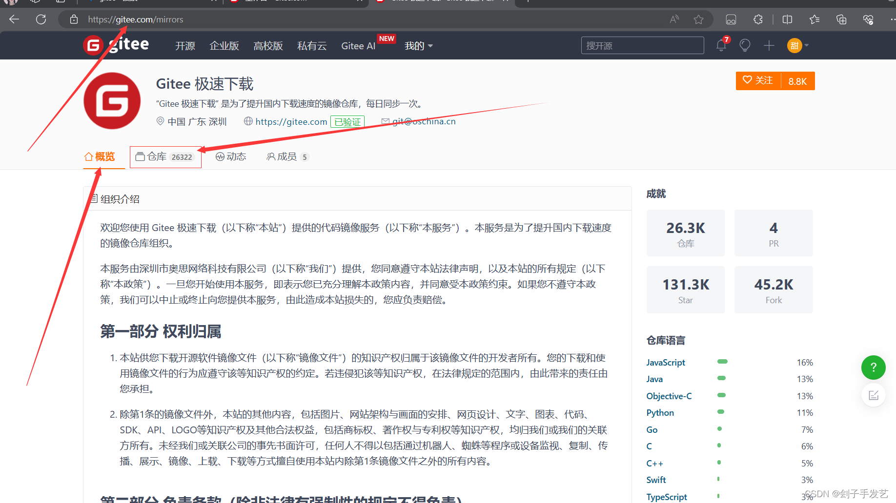This screenshot has height=503, width=896.
Task: Open the 企业版 menu item
Action: tap(224, 46)
